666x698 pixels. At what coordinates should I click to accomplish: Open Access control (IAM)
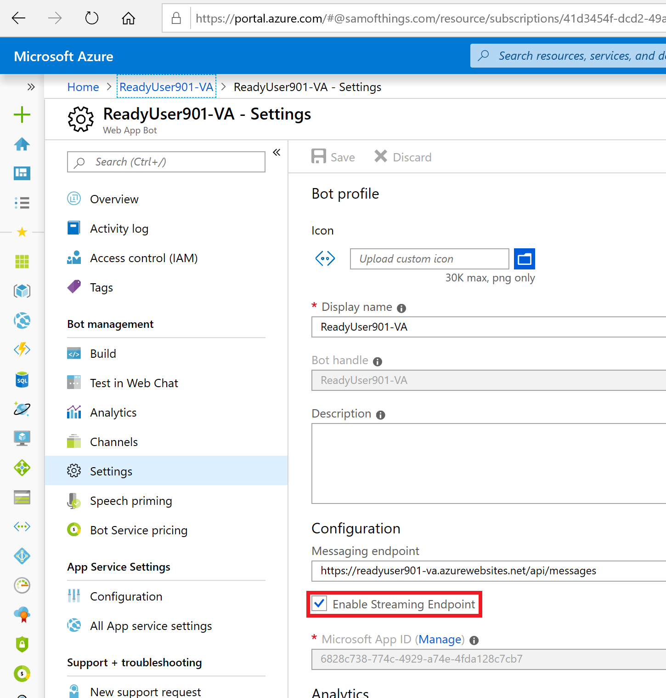tap(166, 258)
